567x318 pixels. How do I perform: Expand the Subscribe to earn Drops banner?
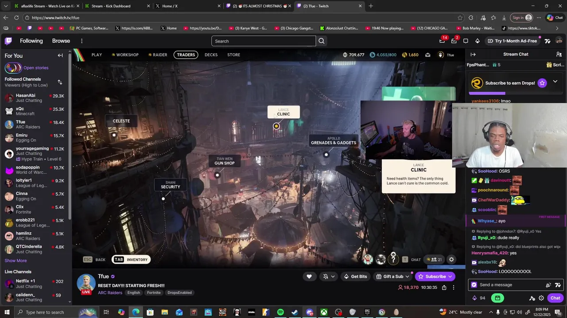pos(555,82)
